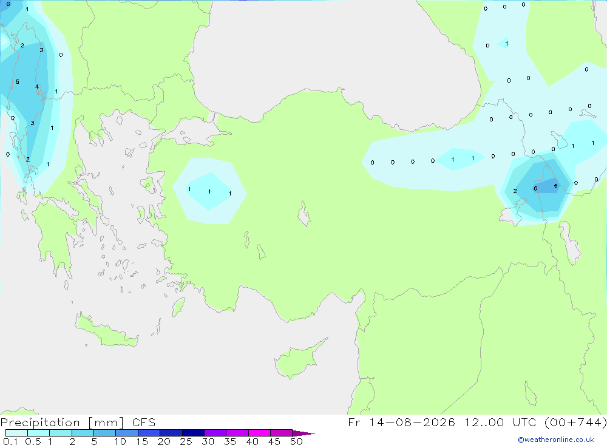Pick the 40–45 mm magenta legend swatch
The height and width of the screenshot is (445, 607).
tap(259, 433)
